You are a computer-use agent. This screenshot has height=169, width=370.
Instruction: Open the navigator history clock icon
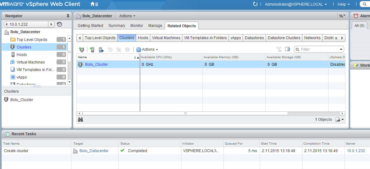(59, 24)
